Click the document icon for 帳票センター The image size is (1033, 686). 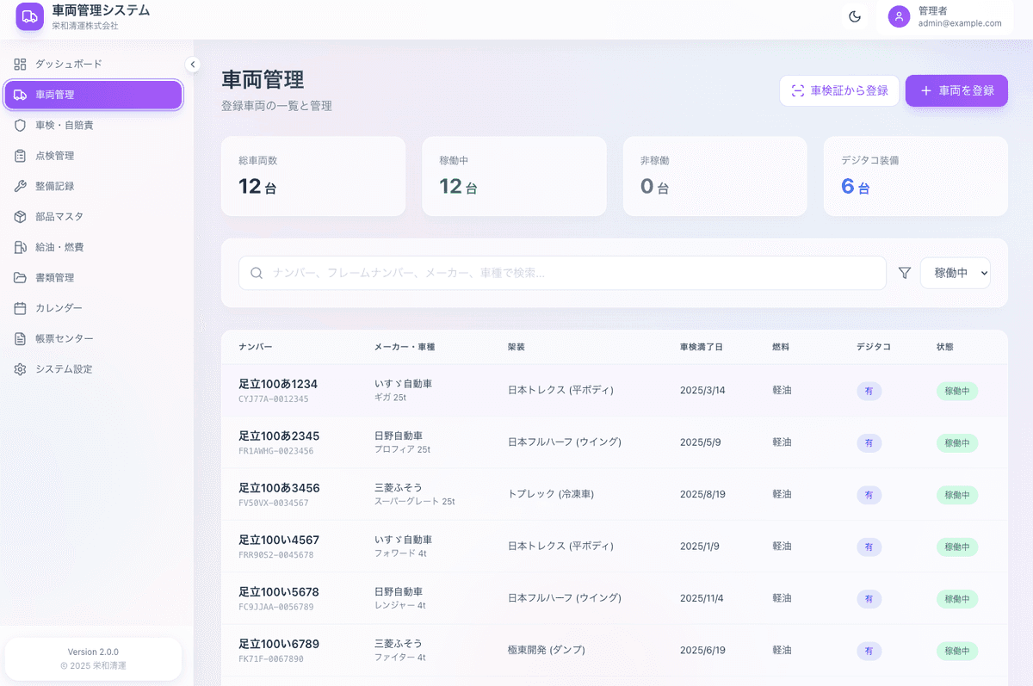pyautogui.click(x=20, y=339)
